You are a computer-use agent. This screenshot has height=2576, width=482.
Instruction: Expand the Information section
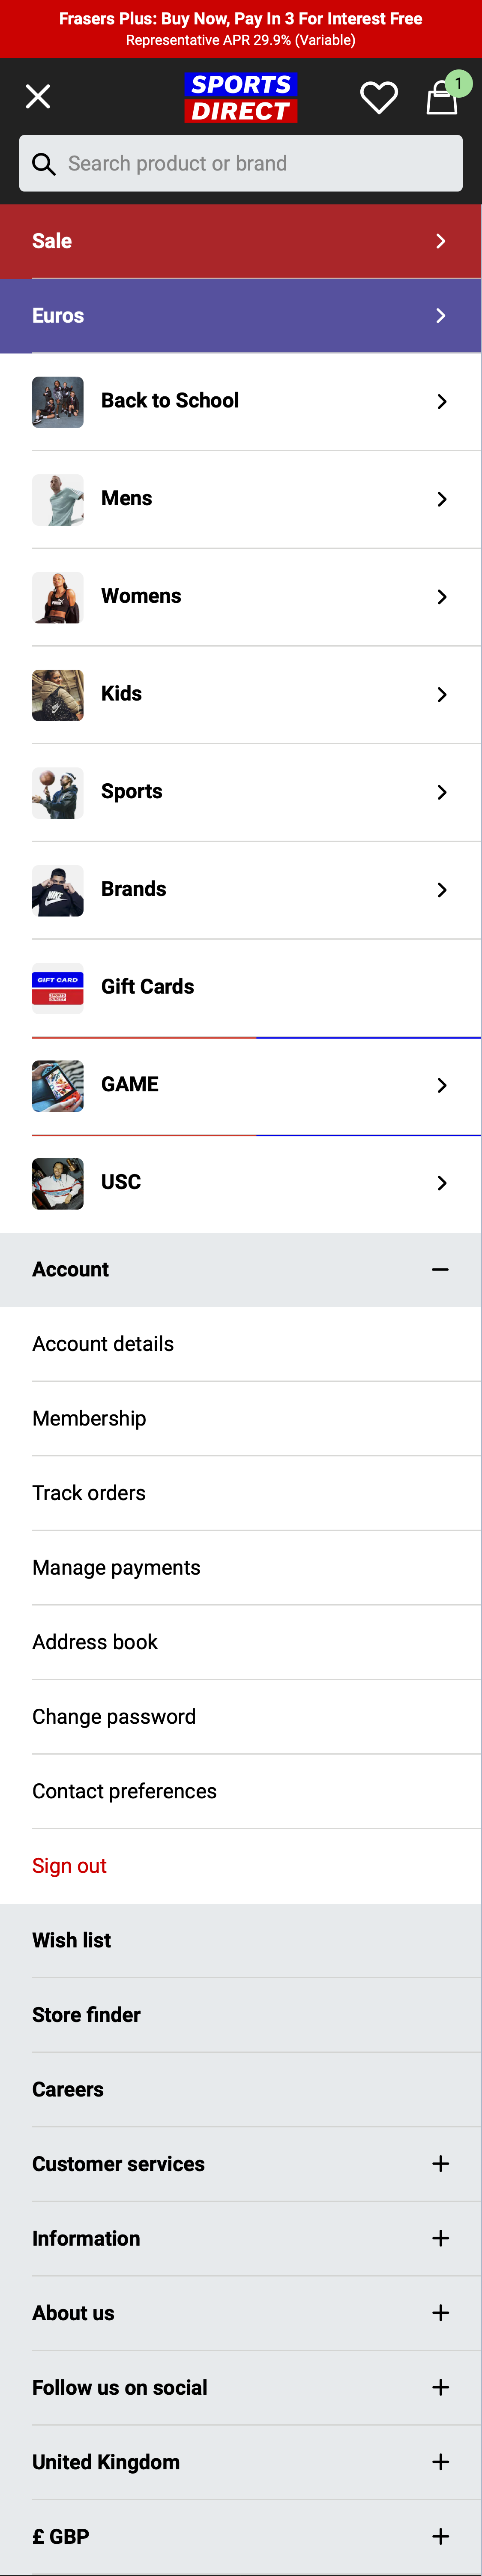(440, 2238)
